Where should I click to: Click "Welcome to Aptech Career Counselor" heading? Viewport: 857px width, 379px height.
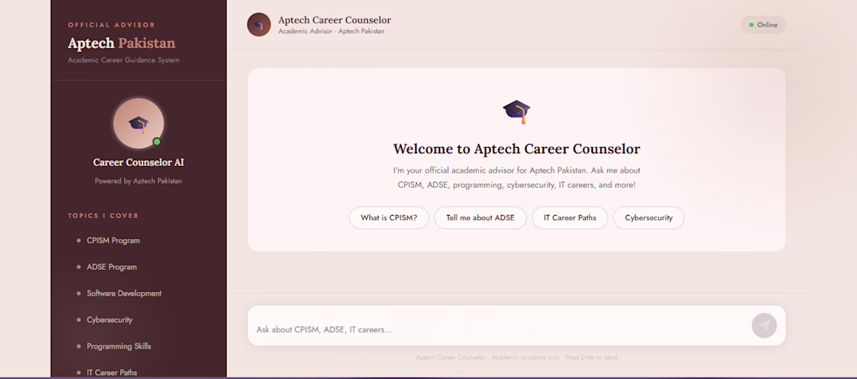(517, 149)
